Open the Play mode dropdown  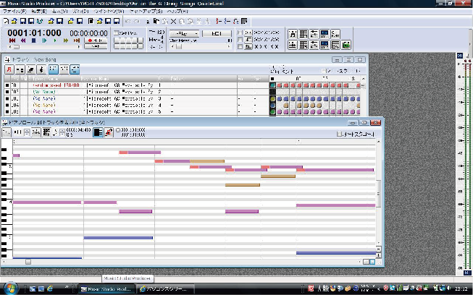coord(184,33)
